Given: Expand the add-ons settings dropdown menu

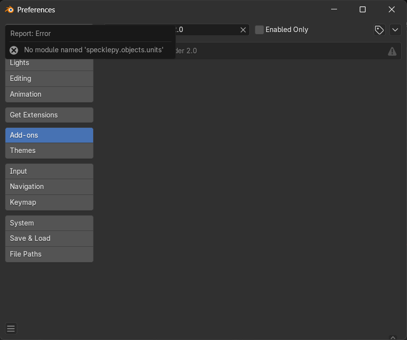Looking at the screenshot, I should coord(395,30).
